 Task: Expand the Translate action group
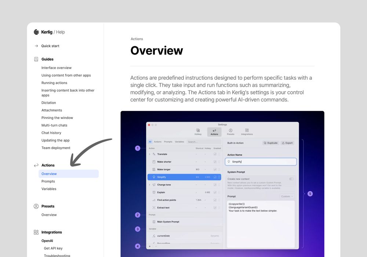[150, 154]
